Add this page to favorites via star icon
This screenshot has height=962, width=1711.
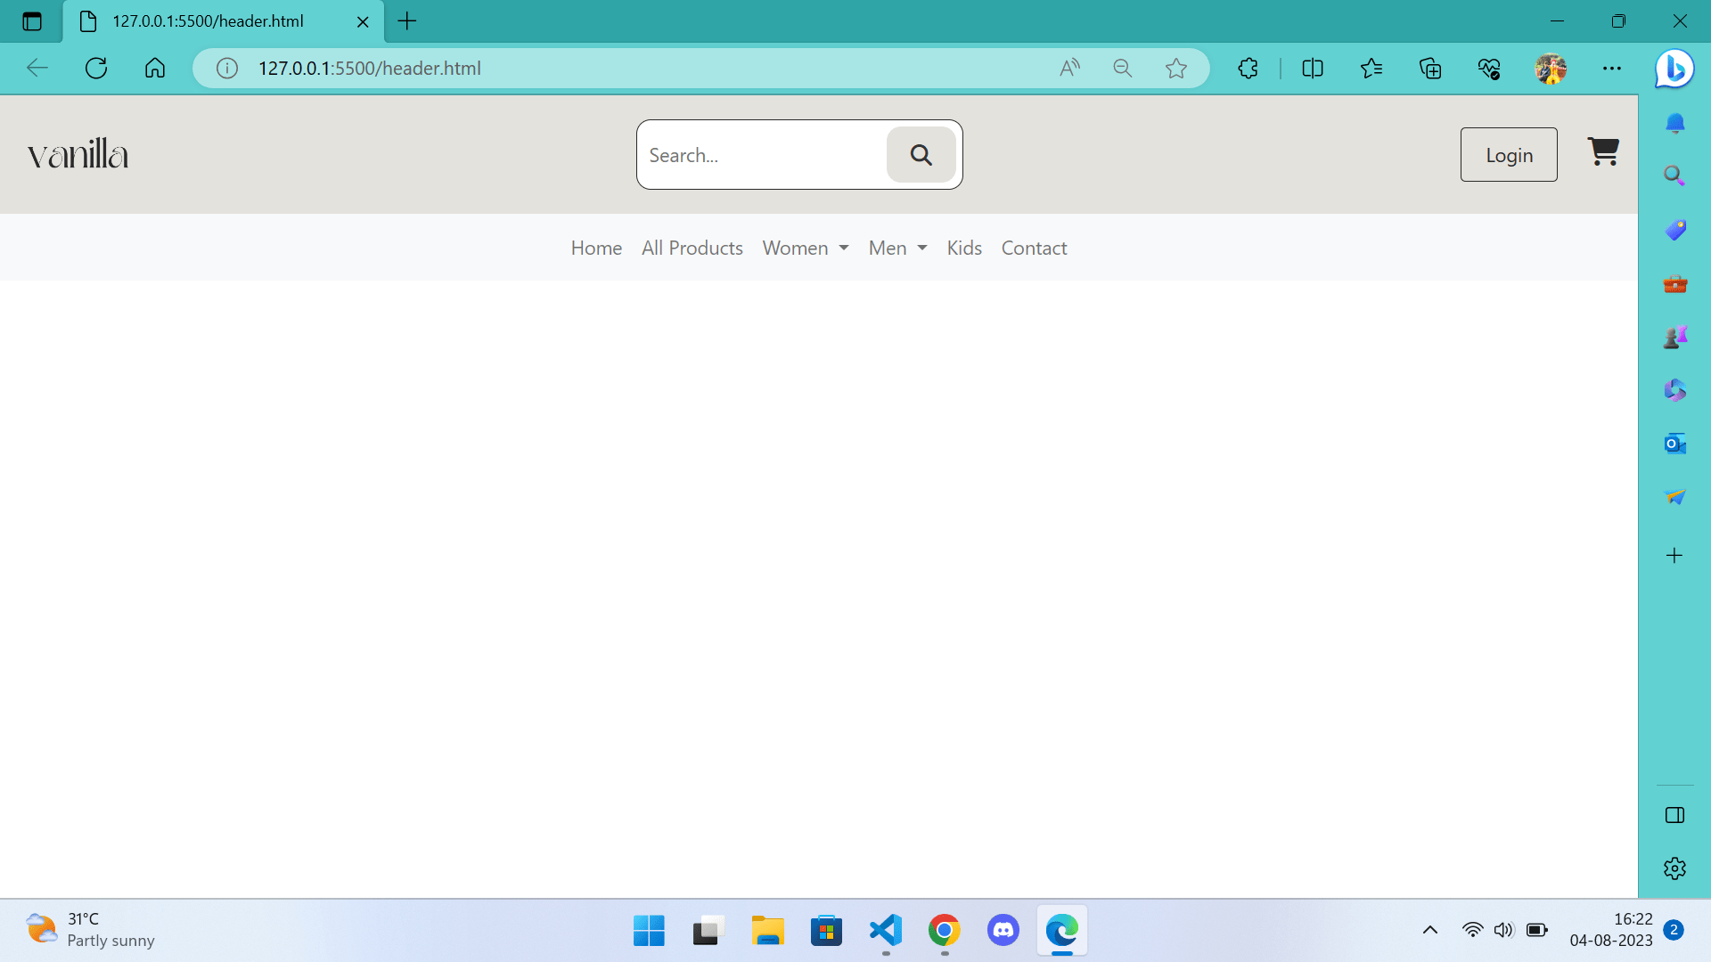coord(1176,68)
